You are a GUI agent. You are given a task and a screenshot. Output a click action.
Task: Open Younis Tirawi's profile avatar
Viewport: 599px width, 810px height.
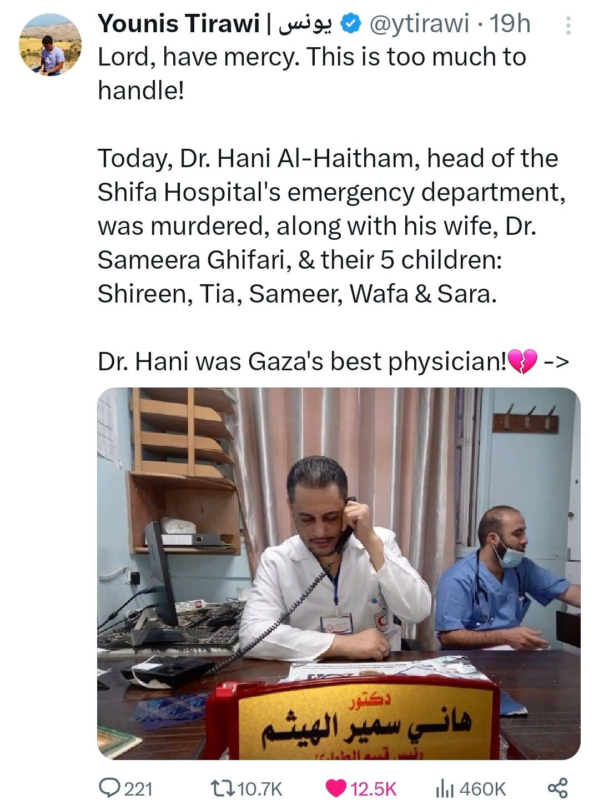50,45
